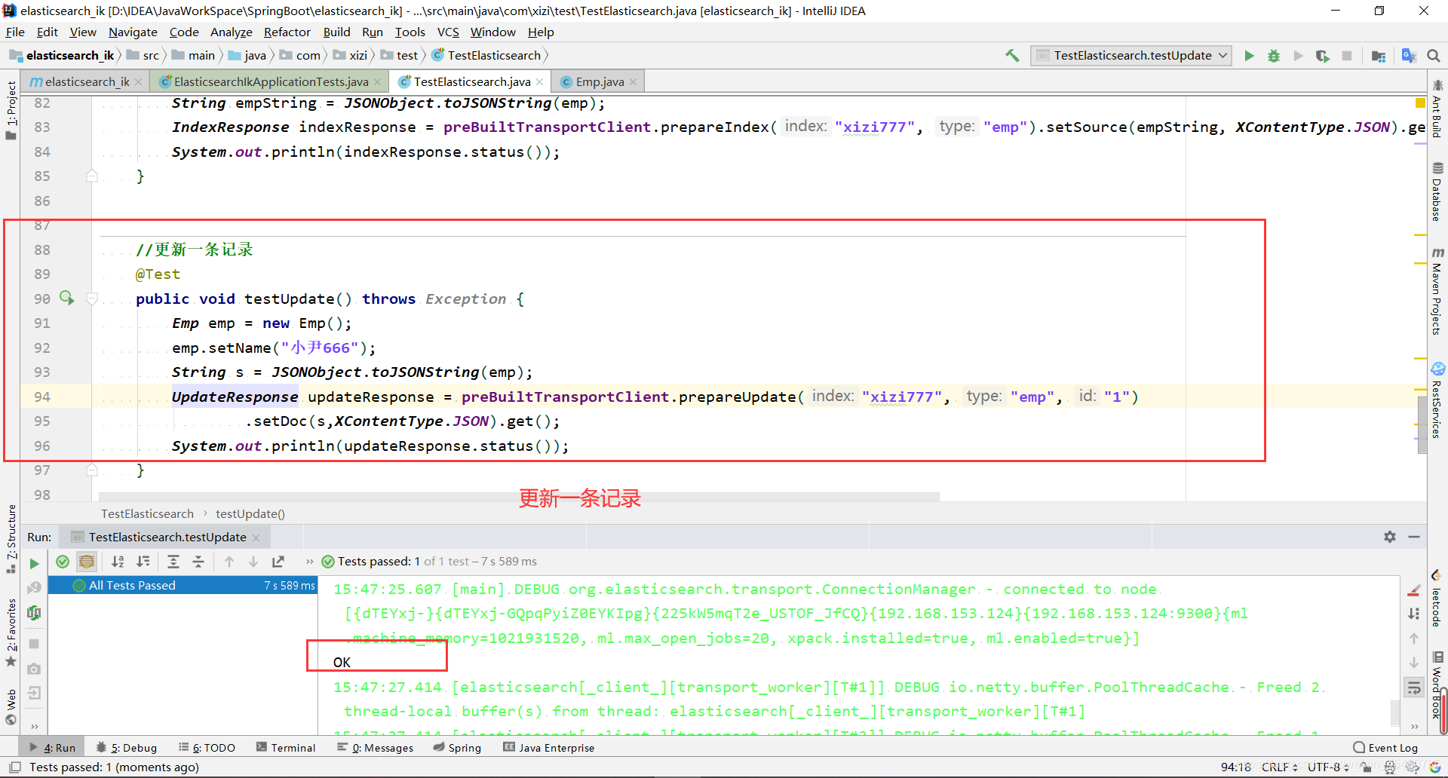The width and height of the screenshot is (1448, 778).
Task: Run with Coverage from the top toolbar
Action: (1322, 56)
